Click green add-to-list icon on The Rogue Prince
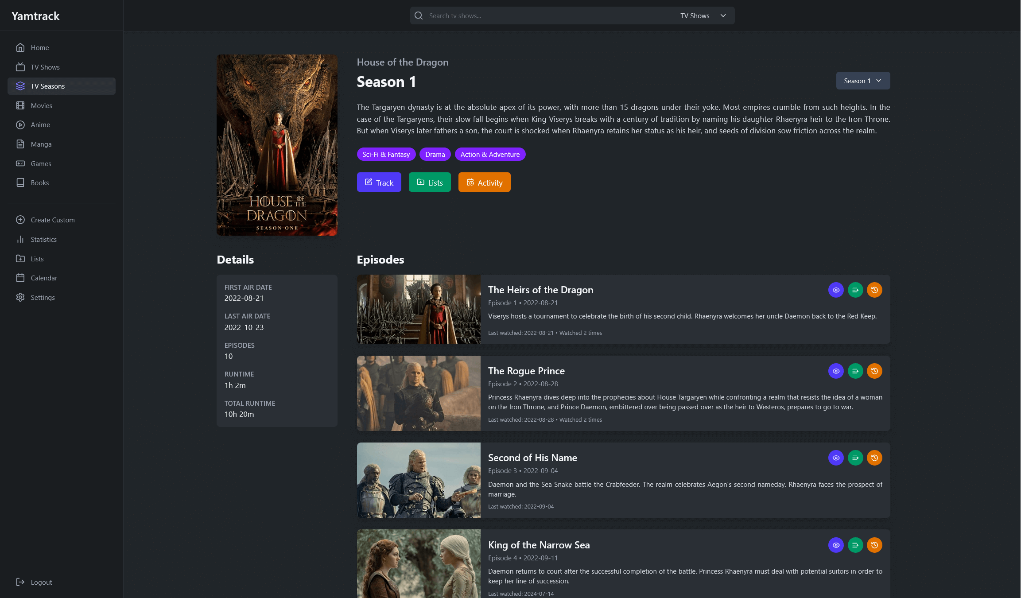The width and height of the screenshot is (1021, 598). [855, 371]
